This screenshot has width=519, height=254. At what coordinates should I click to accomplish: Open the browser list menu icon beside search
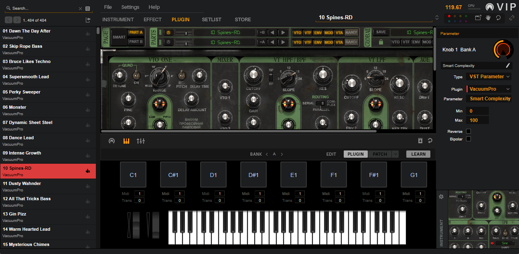[88, 8]
